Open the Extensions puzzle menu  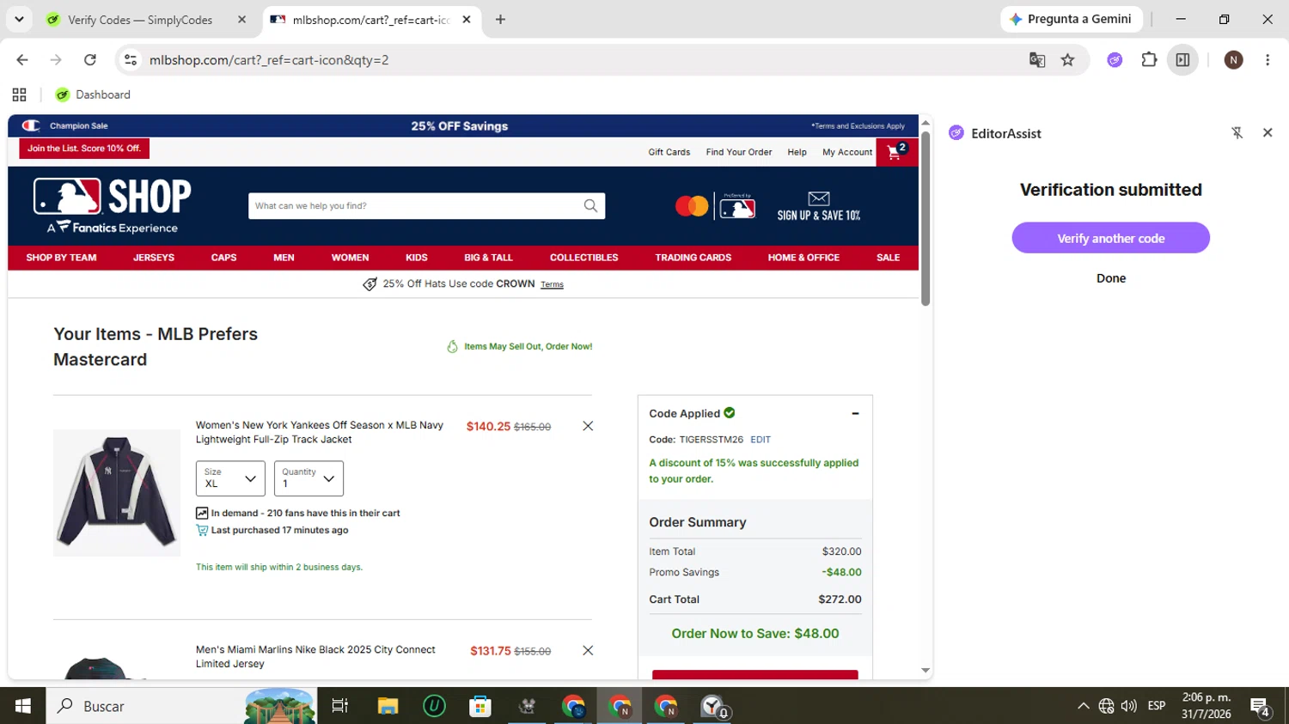tap(1149, 60)
